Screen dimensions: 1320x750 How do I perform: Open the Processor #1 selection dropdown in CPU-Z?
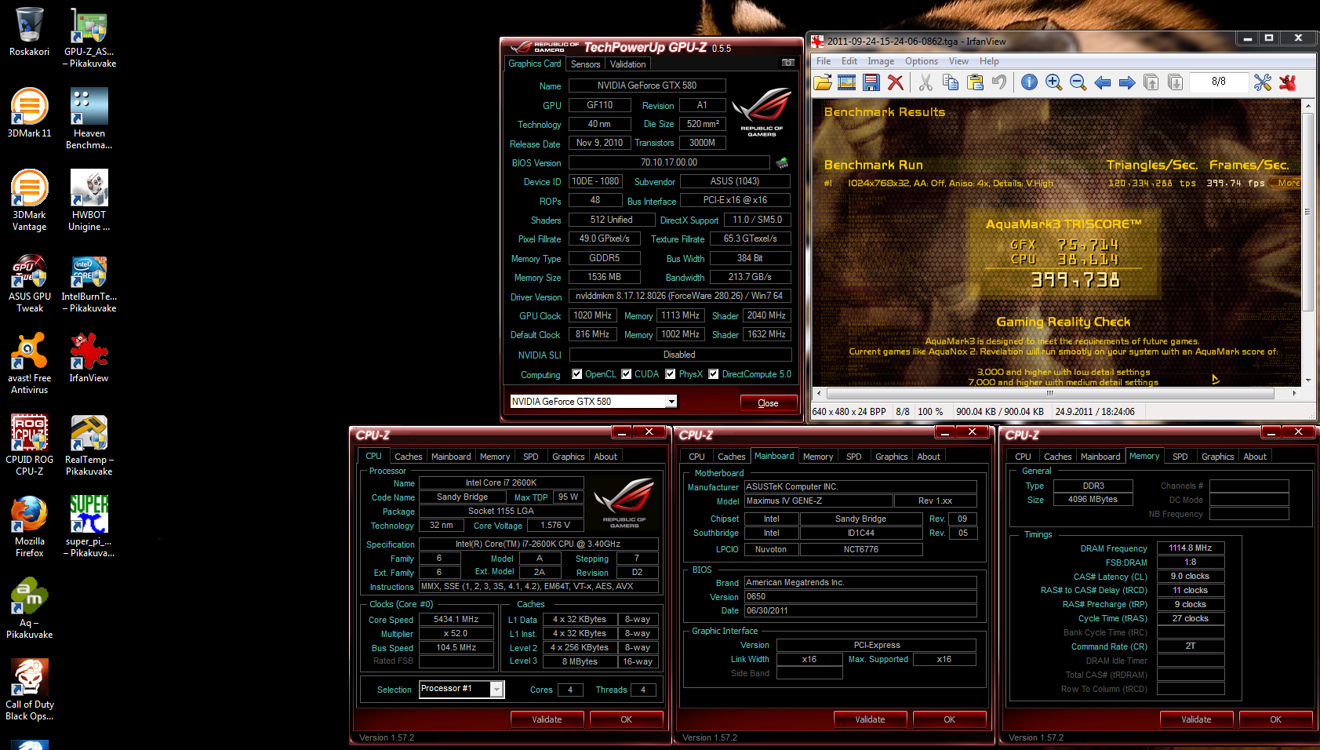coord(496,689)
